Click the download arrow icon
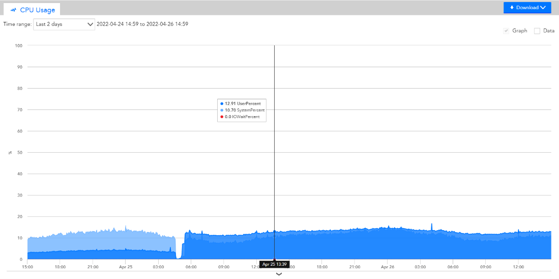 [x=512, y=8]
